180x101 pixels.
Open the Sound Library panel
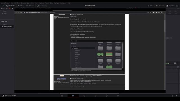click(42, 6)
